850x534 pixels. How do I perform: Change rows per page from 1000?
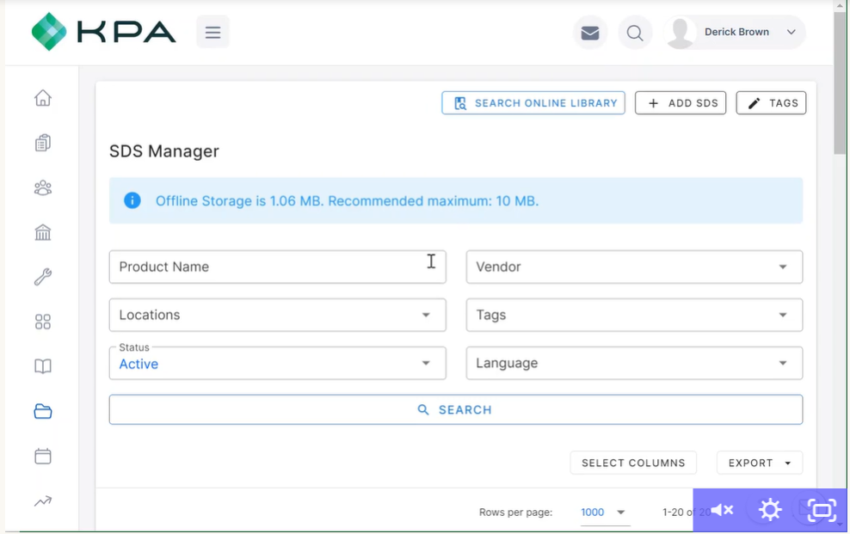(x=605, y=512)
